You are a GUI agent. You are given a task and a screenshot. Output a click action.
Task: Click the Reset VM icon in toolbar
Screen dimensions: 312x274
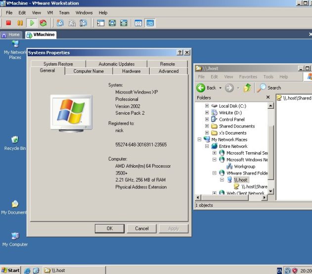click(44, 23)
